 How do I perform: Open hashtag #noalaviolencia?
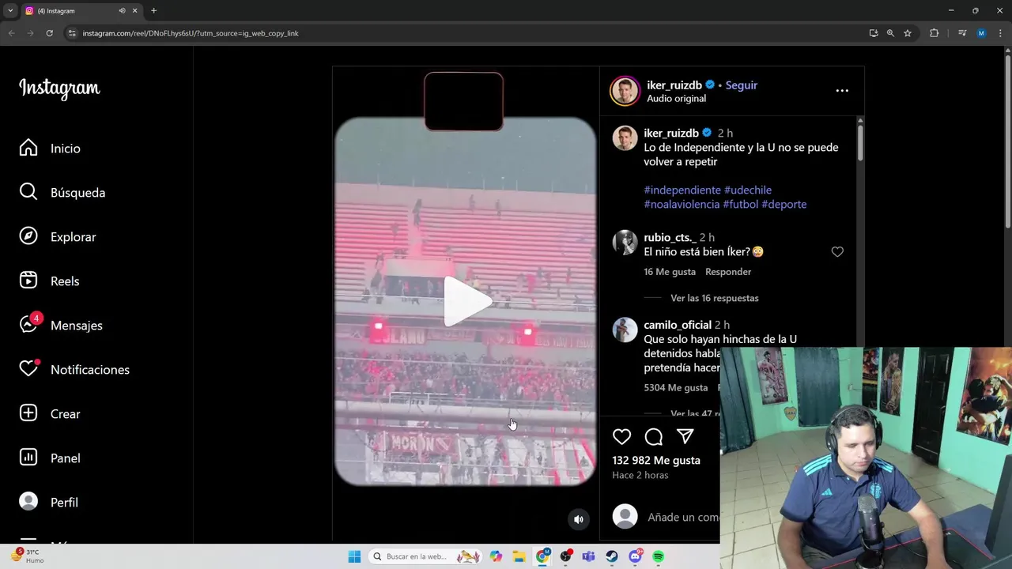point(682,205)
